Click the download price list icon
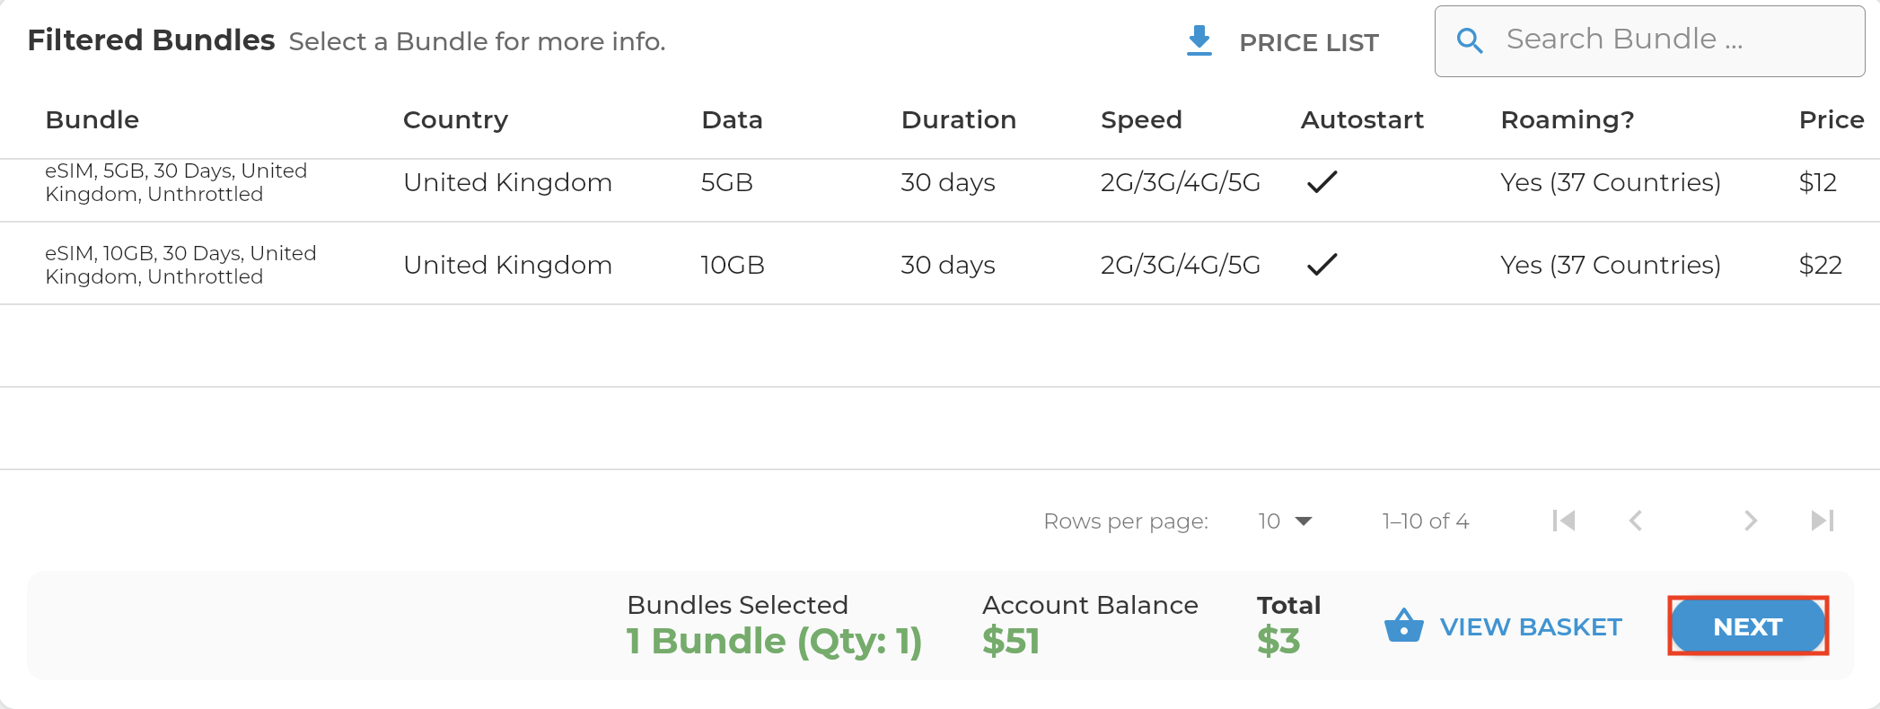This screenshot has width=1880, height=709. click(1199, 41)
